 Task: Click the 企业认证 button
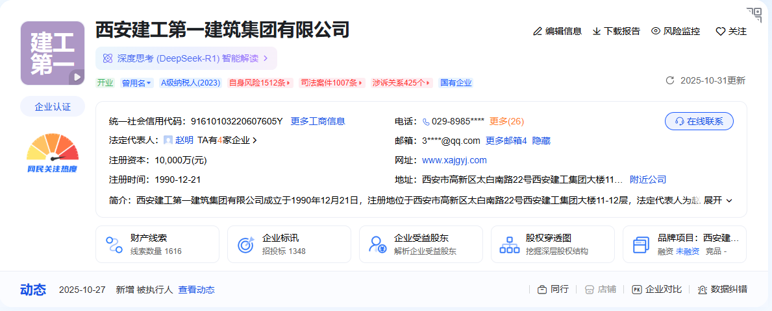click(53, 107)
